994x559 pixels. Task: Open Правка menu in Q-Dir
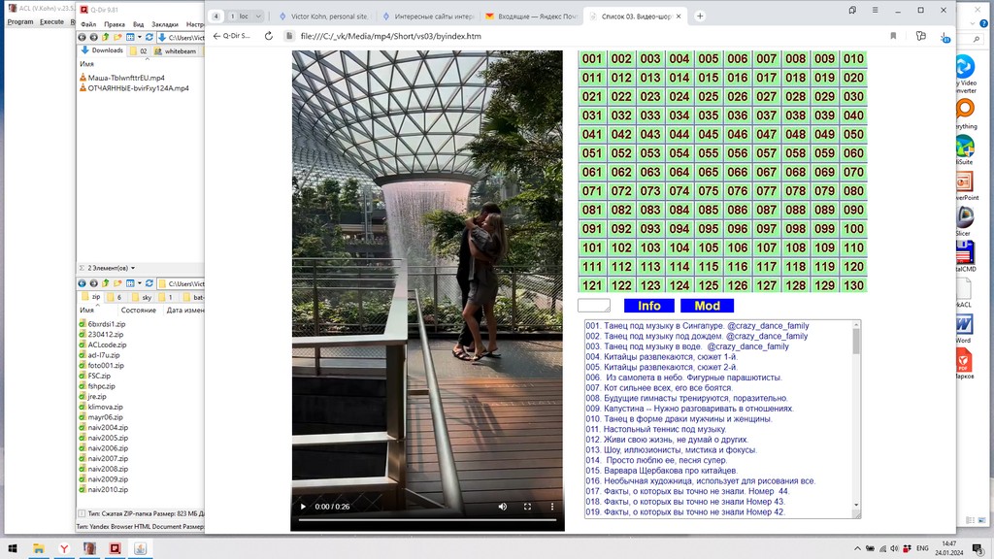pos(115,24)
